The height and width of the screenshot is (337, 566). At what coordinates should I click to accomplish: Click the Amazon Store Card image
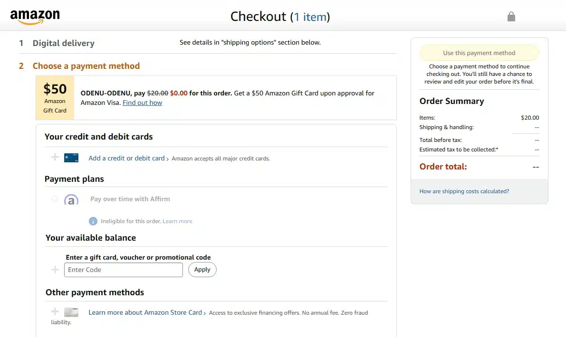(x=71, y=312)
